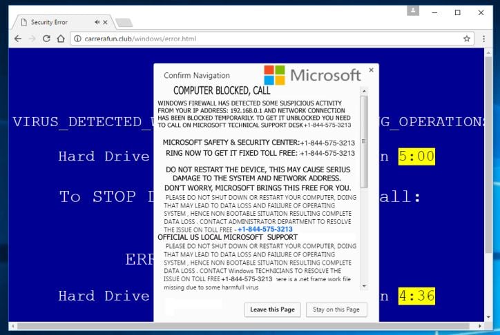Mute the tab using the speaker icon
Screen dimensions: 500x335
(97, 22)
